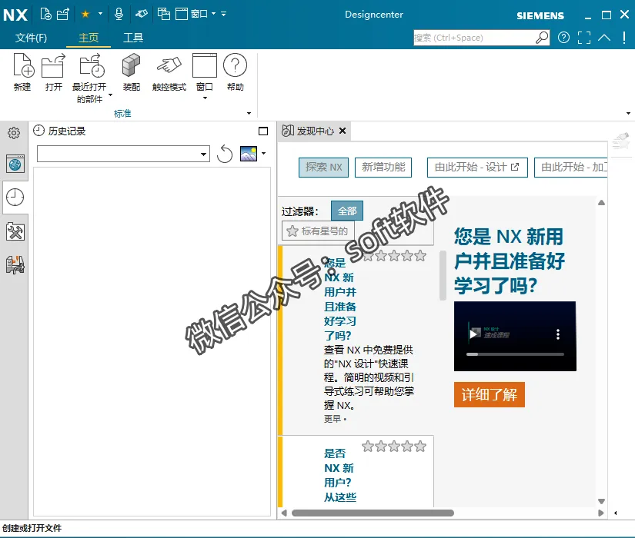Viewport: 635px width, 538px height.
Task: Play the NX 设计 速成课程 video
Action: pyautogui.click(x=473, y=334)
